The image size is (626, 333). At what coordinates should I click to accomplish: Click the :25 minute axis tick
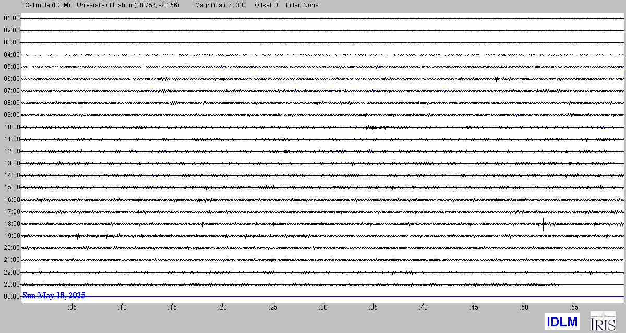pos(273,308)
